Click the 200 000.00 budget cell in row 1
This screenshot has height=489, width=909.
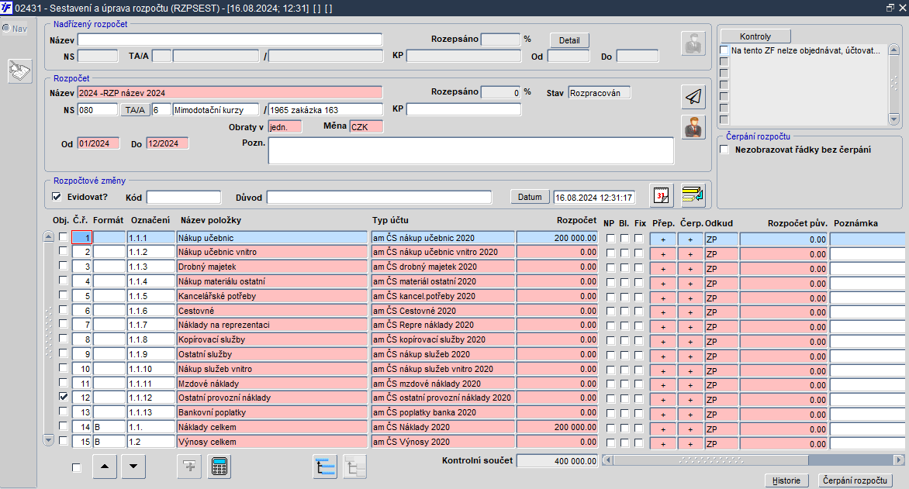tap(557, 238)
